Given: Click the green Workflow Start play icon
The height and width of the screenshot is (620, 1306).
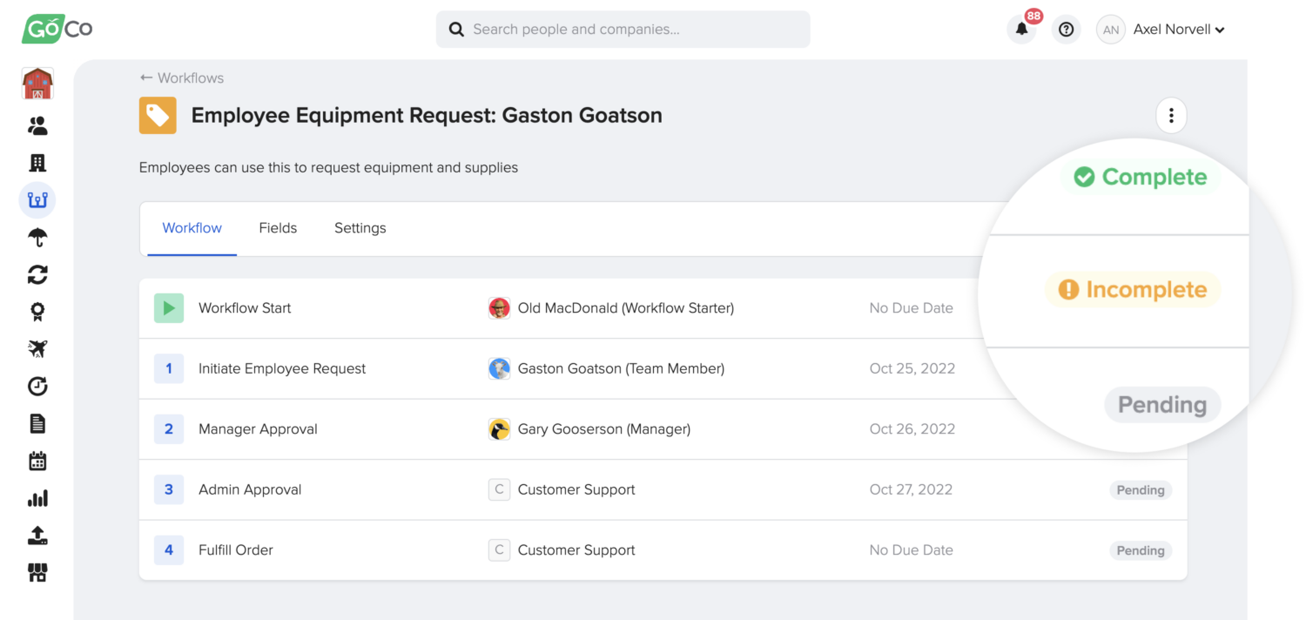Looking at the screenshot, I should tap(169, 308).
